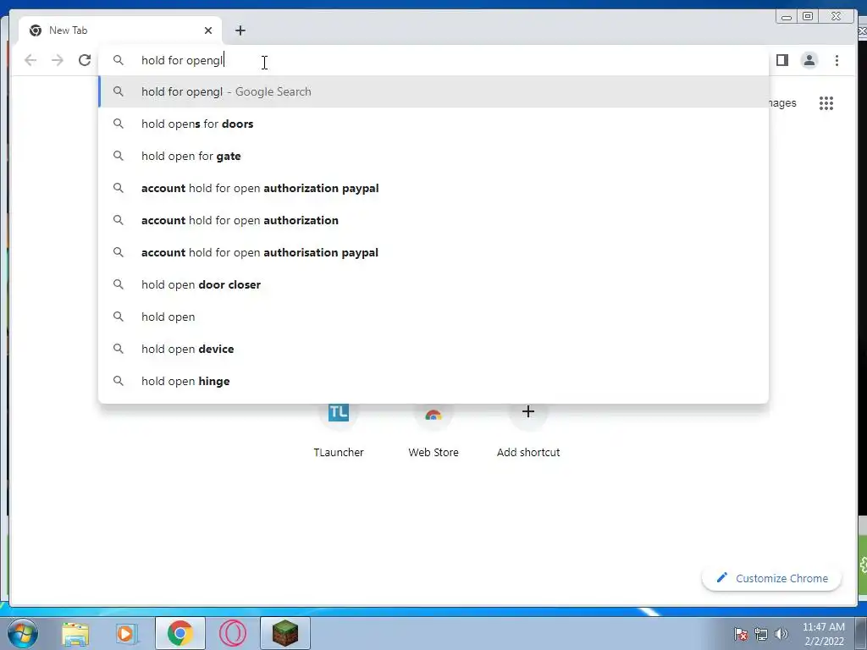Select the plain 'hold open' suggestion
The height and width of the screenshot is (650, 867).
433,317
